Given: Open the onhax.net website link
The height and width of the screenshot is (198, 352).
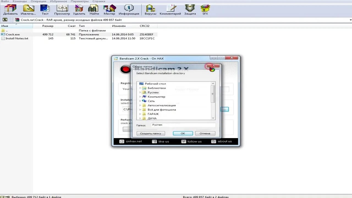Looking at the screenshot, I should (131, 141).
